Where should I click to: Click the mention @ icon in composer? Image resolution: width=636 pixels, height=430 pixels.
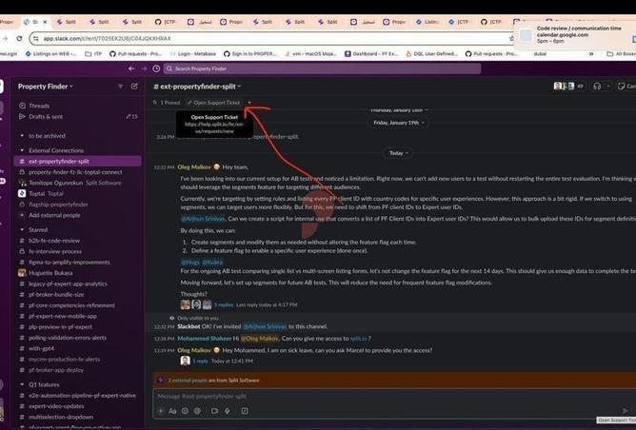pos(197,411)
